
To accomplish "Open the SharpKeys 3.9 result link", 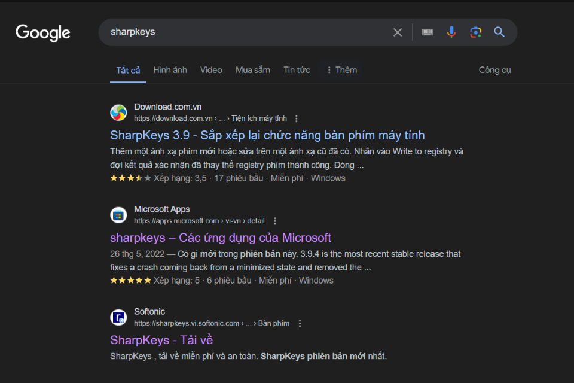I will click(267, 135).
